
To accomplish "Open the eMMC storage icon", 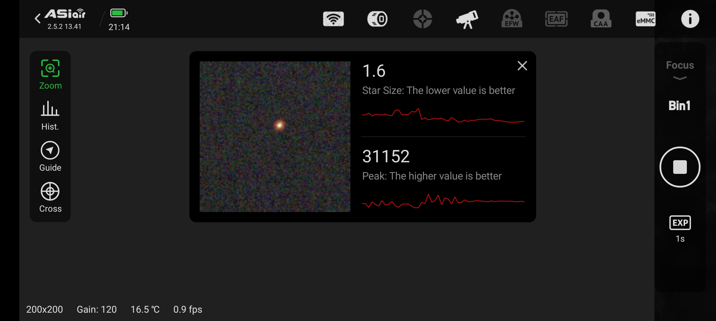I will pos(645,19).
